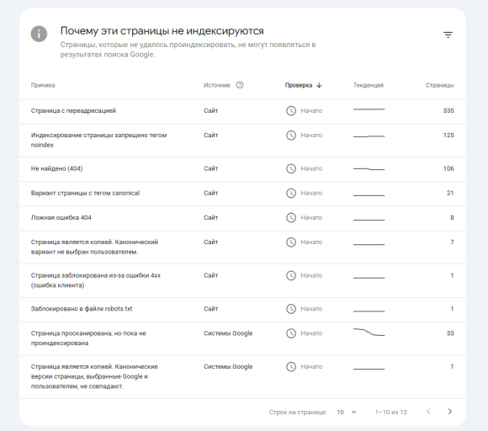Screen dimensions: 488x431
Task: Click 'Начато' status in the 'Ложная ошибка 404' row
Action: [311, 218]
